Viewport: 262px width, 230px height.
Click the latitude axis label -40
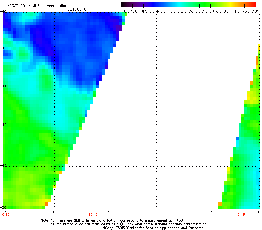click(x=3, y=11)
